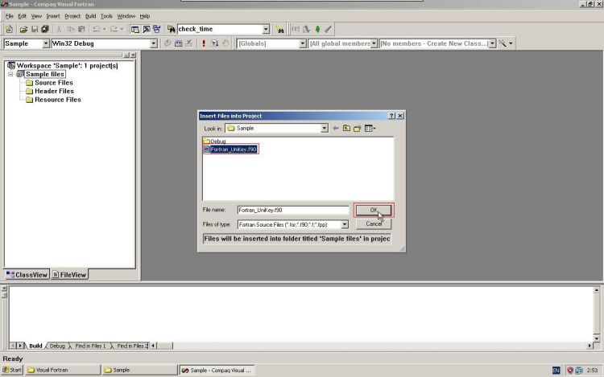The height and width of the screenshot is (377, 604).
Task: Click the File name input field
Action: 293,210
